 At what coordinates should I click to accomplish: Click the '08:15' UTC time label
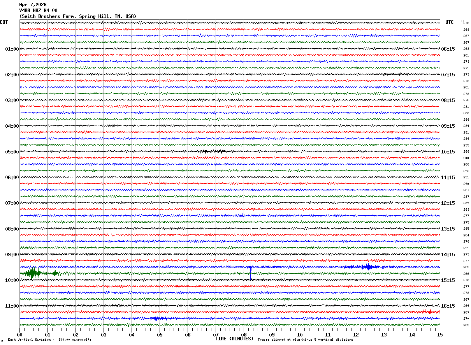point(448,100)
